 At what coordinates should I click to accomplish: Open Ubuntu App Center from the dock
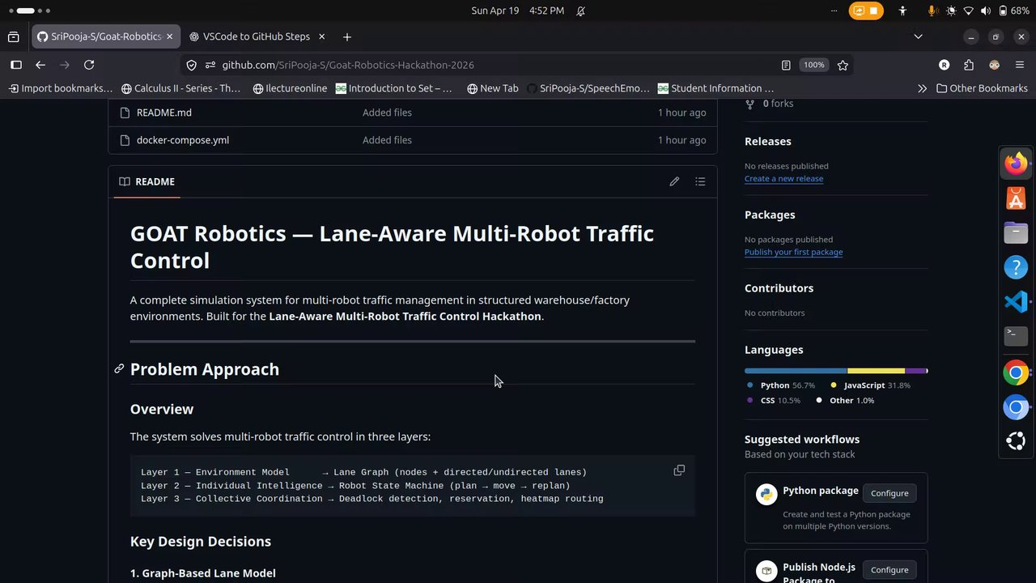tap(1016, 198)
